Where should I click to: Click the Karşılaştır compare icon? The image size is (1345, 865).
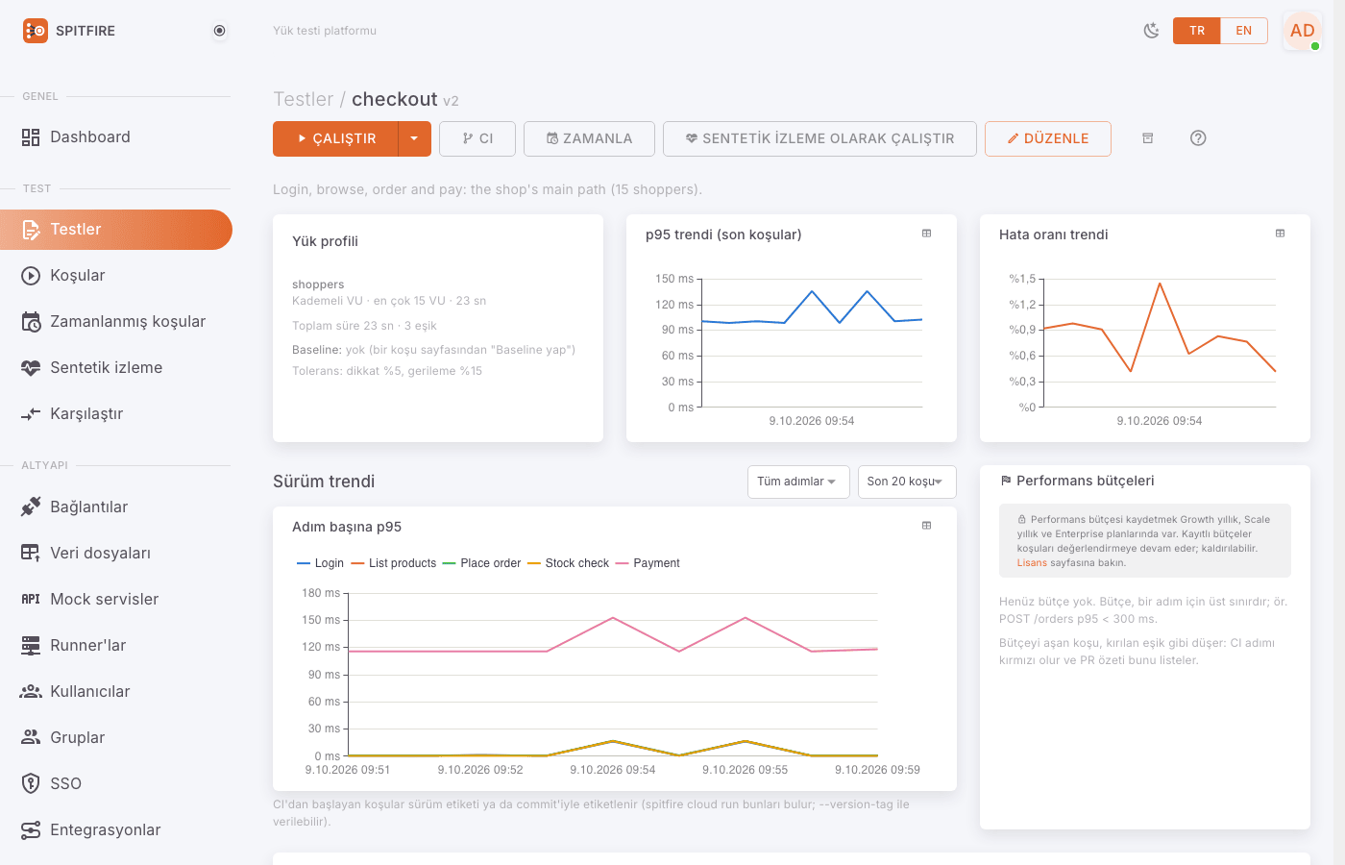[31, 414]
